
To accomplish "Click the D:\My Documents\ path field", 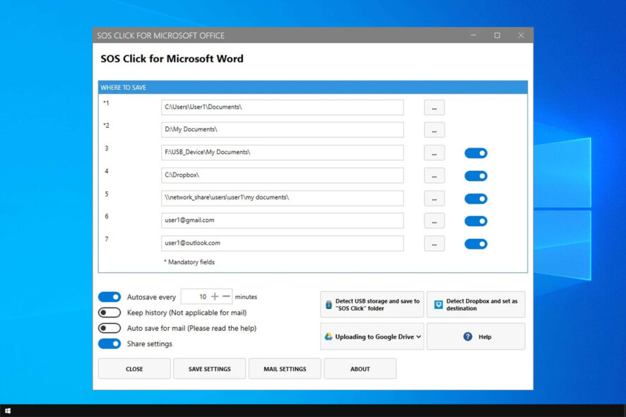I will (283, 130).
